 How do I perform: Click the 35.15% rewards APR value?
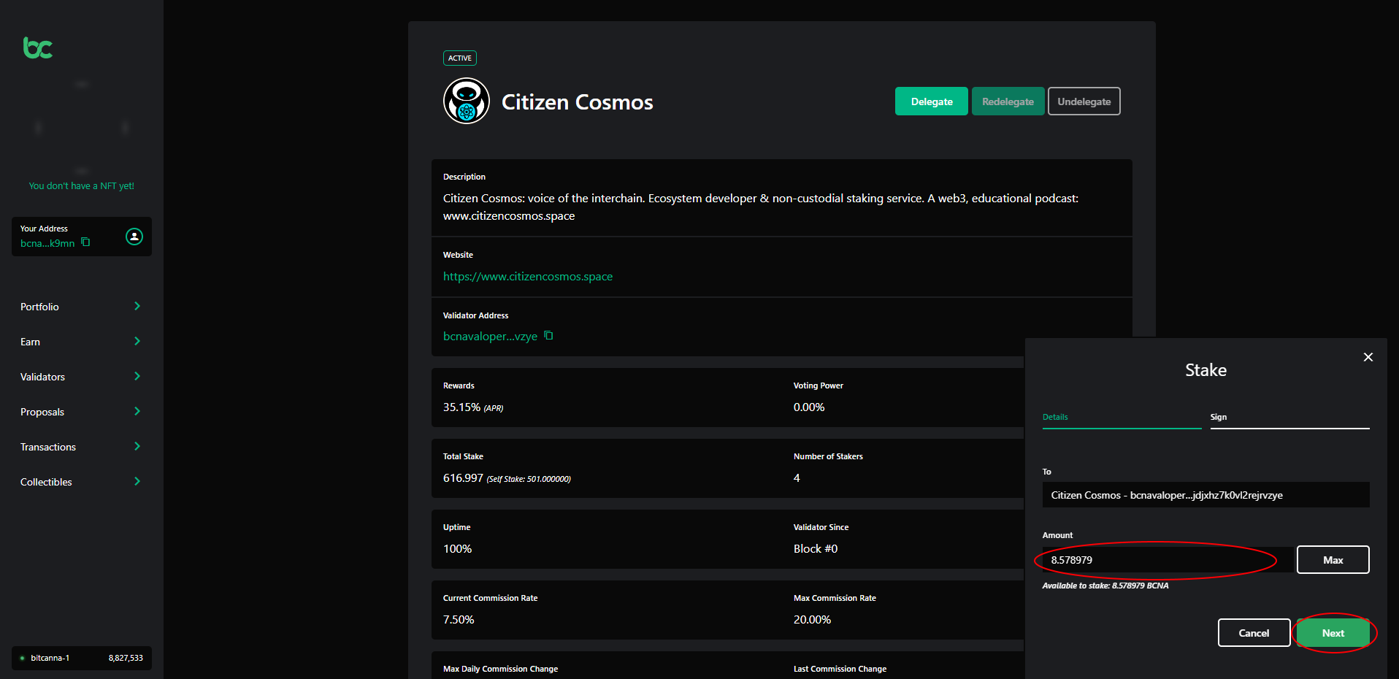[x=461, y=407]
